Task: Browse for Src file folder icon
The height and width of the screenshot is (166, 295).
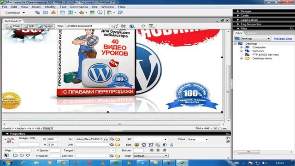Action: [118, 139]
